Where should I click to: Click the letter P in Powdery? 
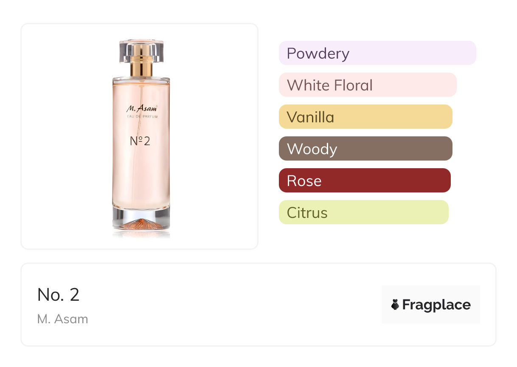click(292, 54)
